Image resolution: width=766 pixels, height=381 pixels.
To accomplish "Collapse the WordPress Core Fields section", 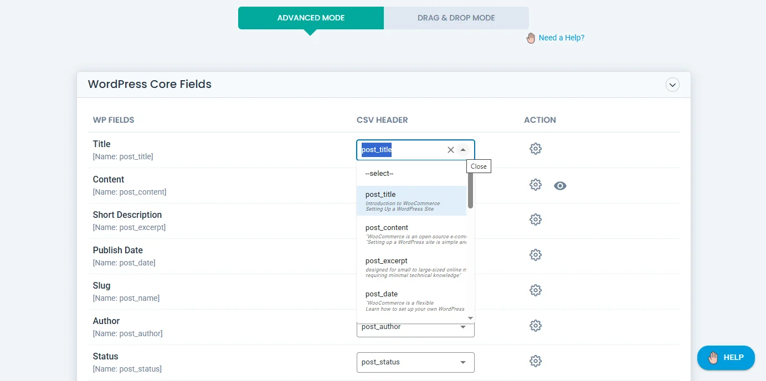I will (672, 85).
